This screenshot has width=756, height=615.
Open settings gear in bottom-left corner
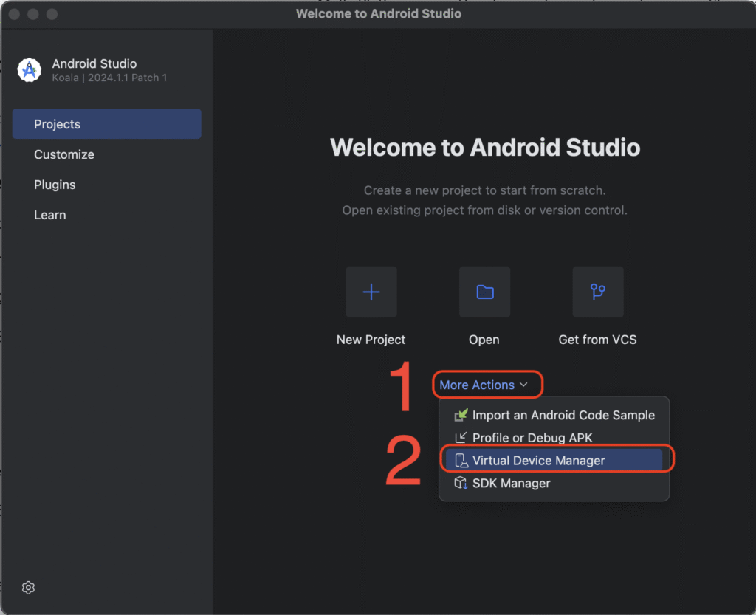(x=29, y=588)
